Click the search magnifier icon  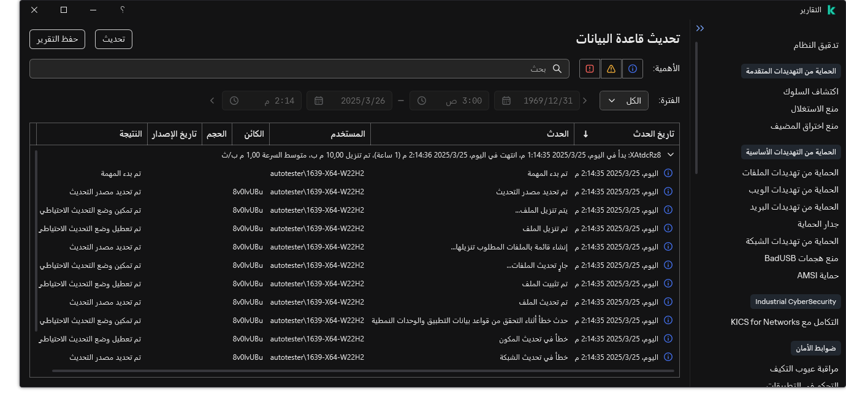[x=557, y=69]
